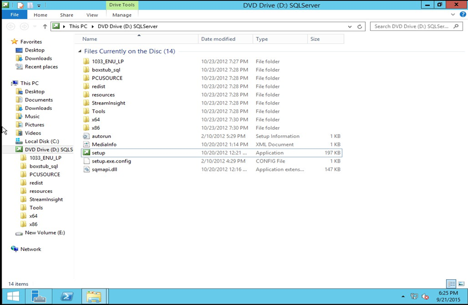Viewport: 468px width, 305px height.
Task: Click the Help question mark icon
Action: 462,15
